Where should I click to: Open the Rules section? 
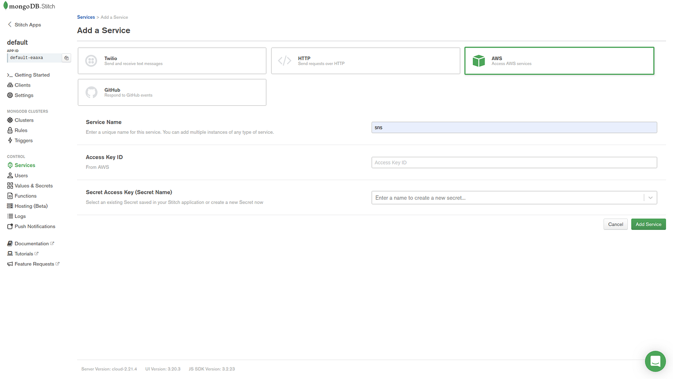pyautogui.click(x=20, y=130)
